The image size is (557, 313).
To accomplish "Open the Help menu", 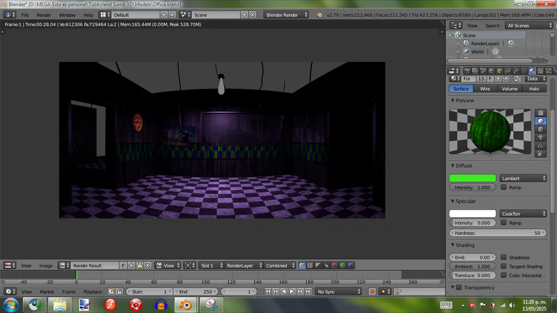I will click(x=88, y=15).
